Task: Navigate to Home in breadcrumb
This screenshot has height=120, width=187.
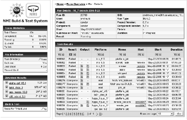Action: pos(60,5)
